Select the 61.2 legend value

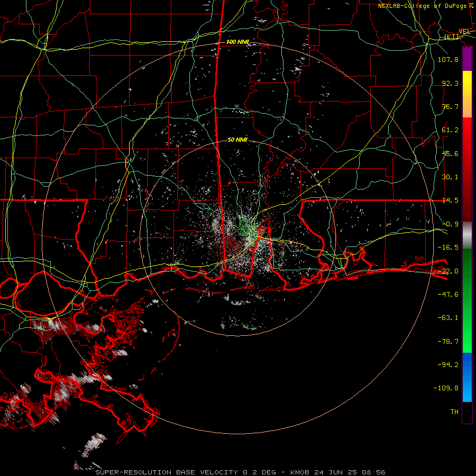450,130
